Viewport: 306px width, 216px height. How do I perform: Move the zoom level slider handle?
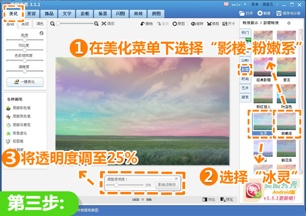(58, 24)
